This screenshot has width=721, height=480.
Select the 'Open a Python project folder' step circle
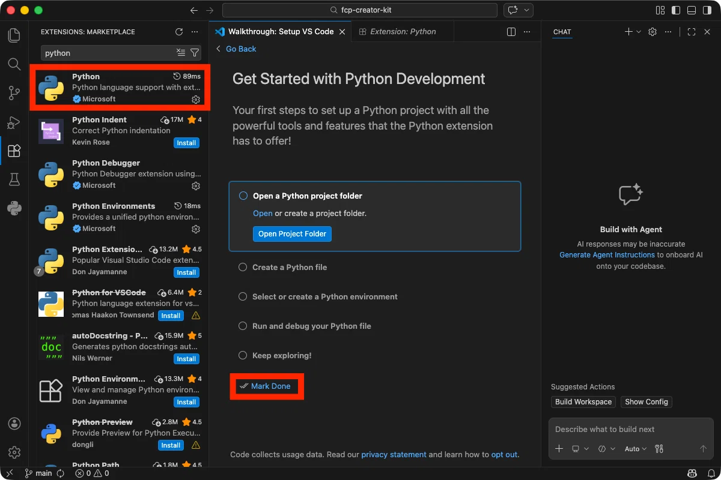[x=243, y=196]
